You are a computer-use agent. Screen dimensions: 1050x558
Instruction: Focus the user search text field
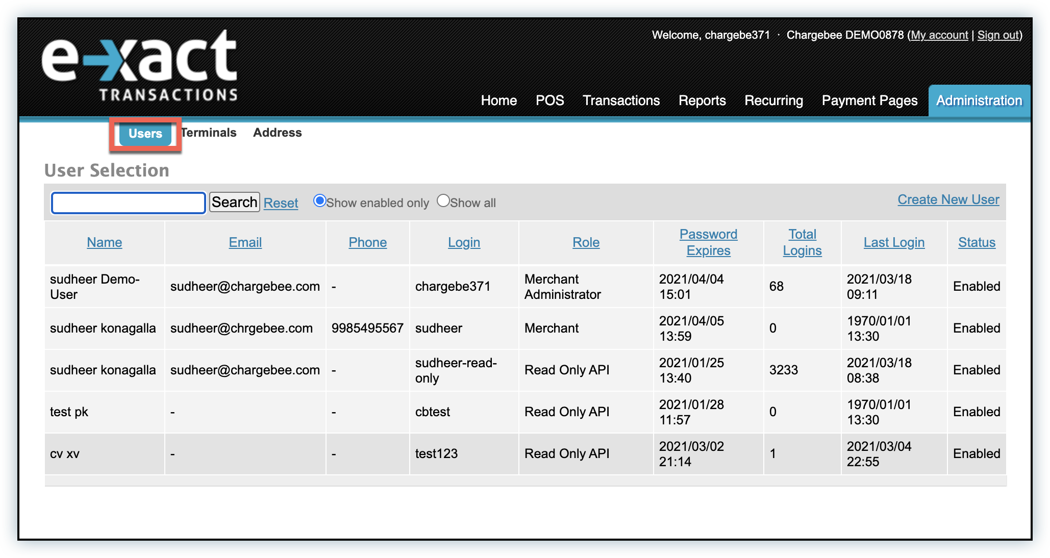click(x=129, y=203)
